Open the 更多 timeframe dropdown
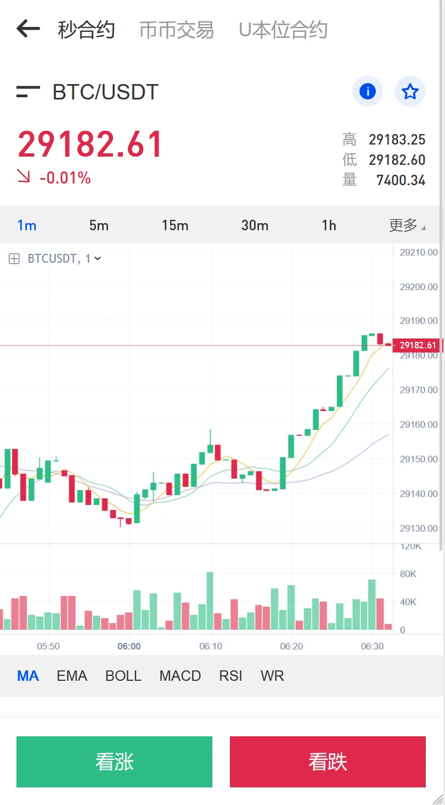 pyautogui.click(x=407, y=225)
